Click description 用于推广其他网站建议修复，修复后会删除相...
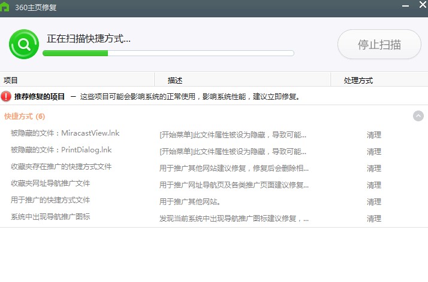Screen dimensions: 428x282 tap(234, 168)
